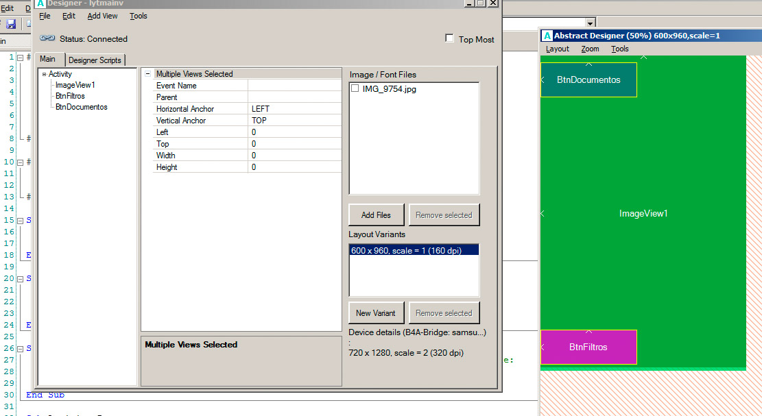Click the Status: Connected label
Screen dimensions: 762x416
93,39
